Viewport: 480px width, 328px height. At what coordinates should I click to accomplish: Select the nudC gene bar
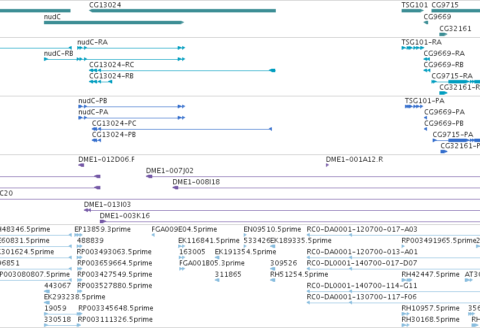pyautogui.click(x=114, y=23)
